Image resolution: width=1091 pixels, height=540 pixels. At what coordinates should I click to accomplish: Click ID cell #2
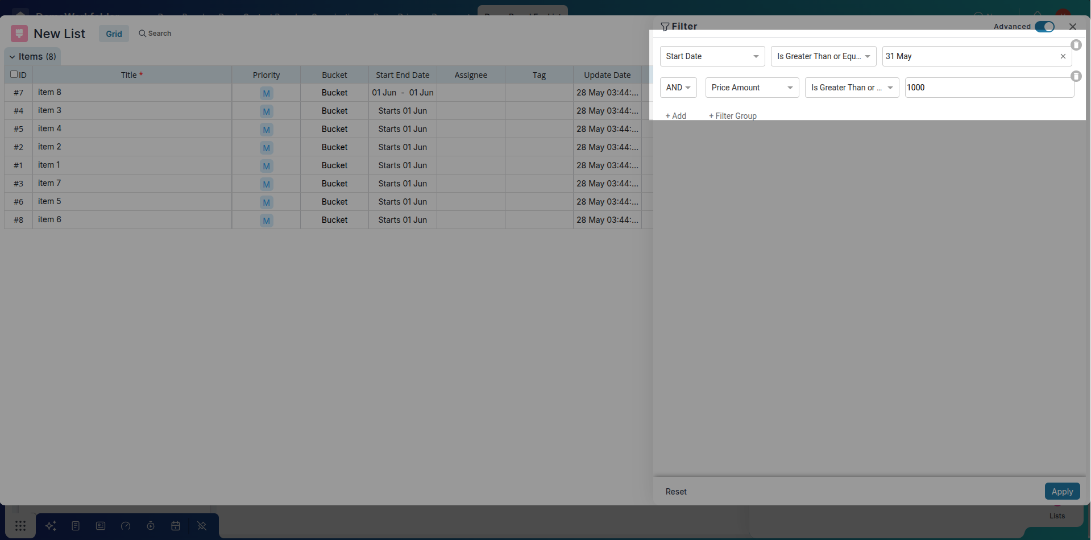pyautogui.click(x=19, y=147)
